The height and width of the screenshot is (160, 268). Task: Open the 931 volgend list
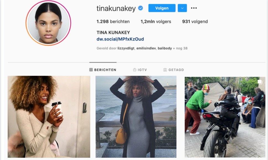(x=195, y=22)
